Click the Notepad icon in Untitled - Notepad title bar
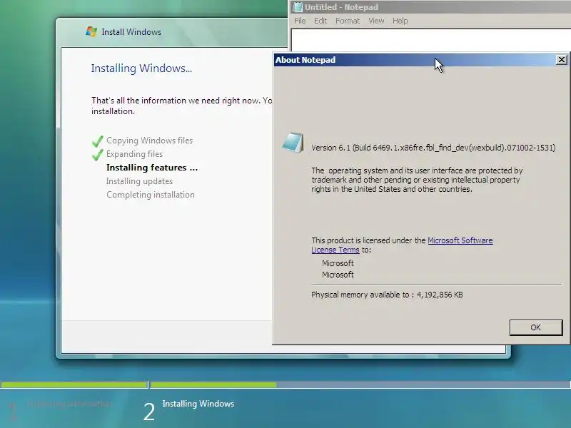 (298, 7)
